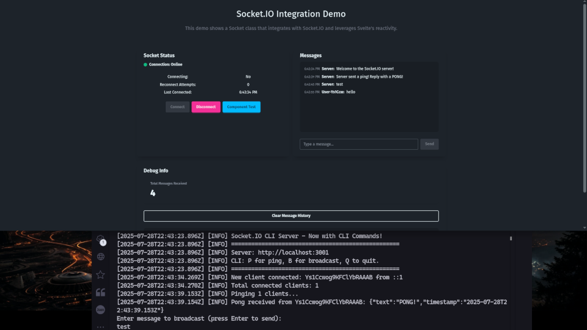Click the 'Pinging 1 clients...' terminal line
This screenshot has height=330, width=587.
208,294
